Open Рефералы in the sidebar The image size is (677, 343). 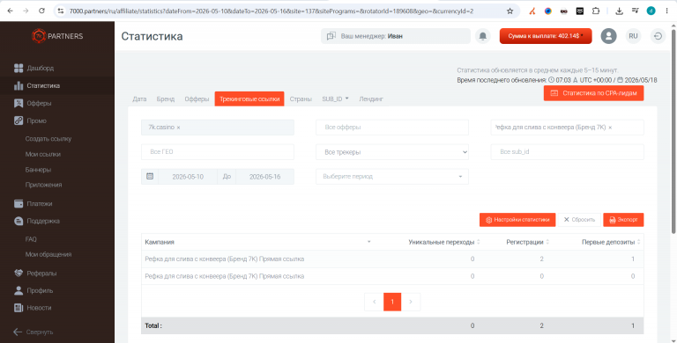click(35, 274)
